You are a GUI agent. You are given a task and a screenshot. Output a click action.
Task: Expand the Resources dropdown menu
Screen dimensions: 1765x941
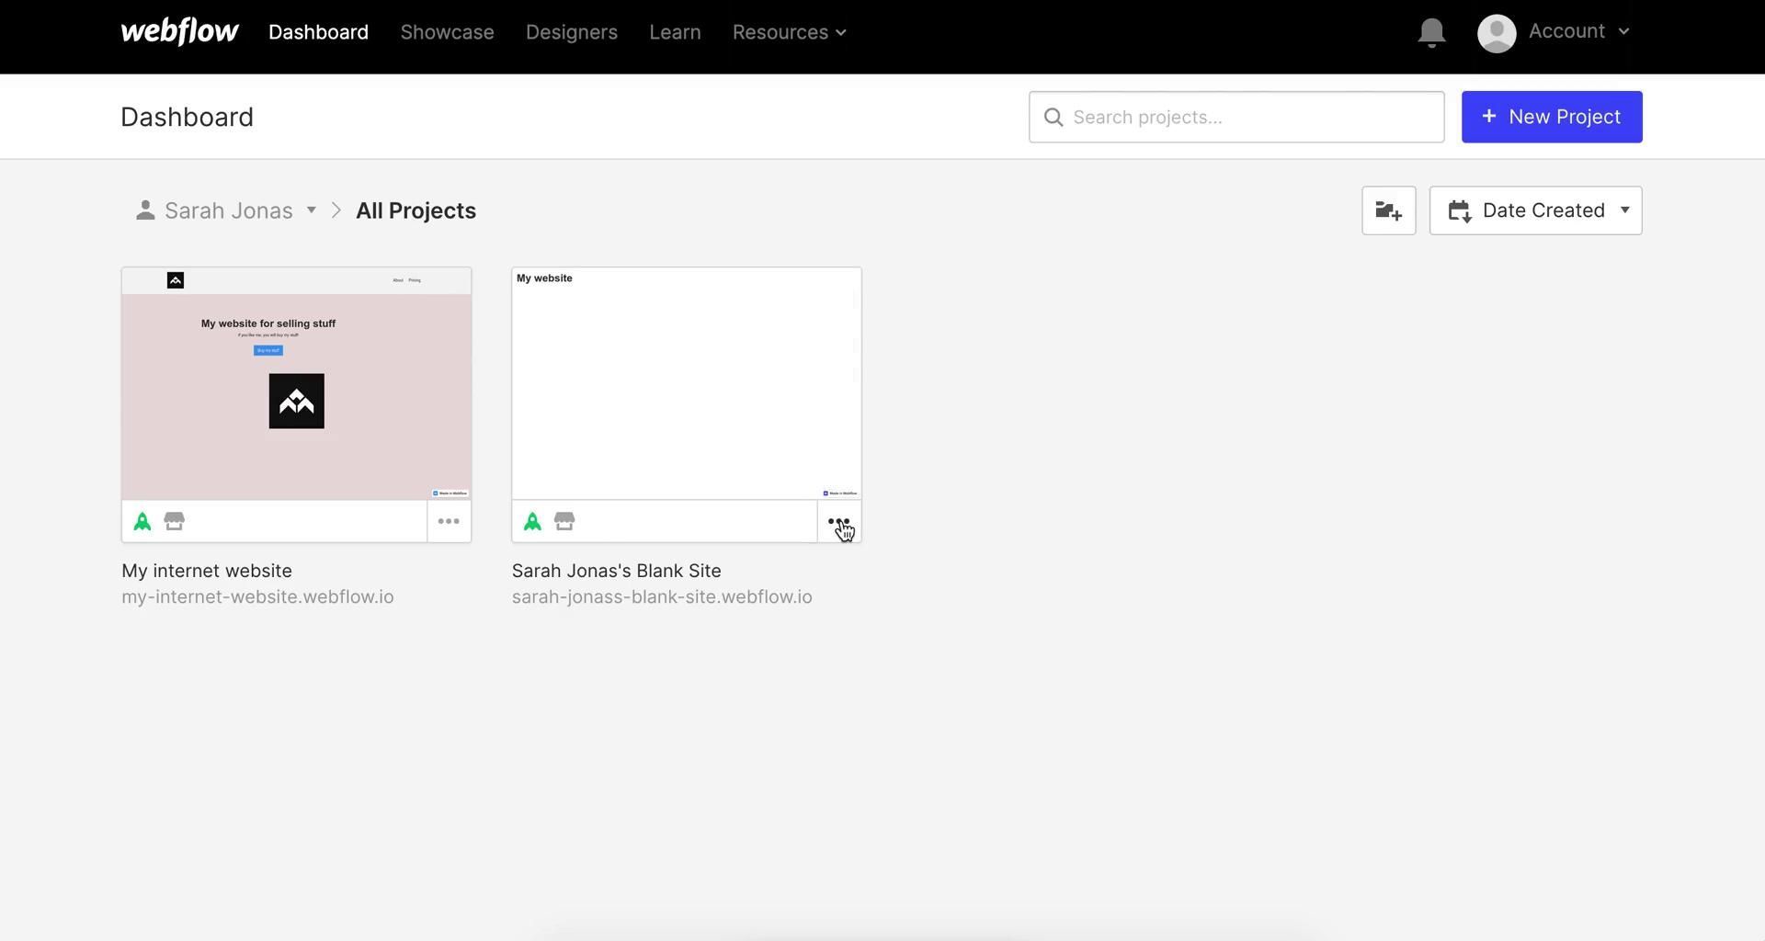coord(789,32)
